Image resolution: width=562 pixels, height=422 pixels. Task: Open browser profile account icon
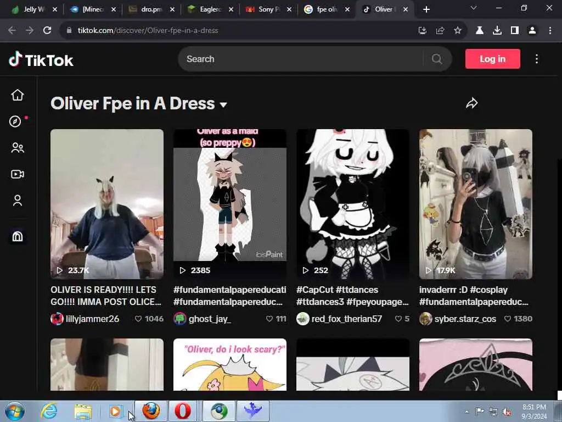[532, 31]
